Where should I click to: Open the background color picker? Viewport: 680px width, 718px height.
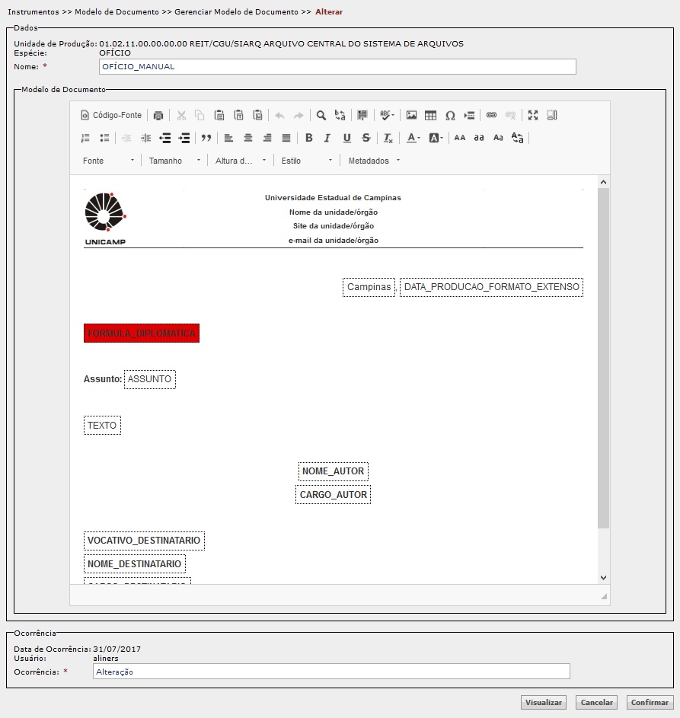[x=436, y=138]
